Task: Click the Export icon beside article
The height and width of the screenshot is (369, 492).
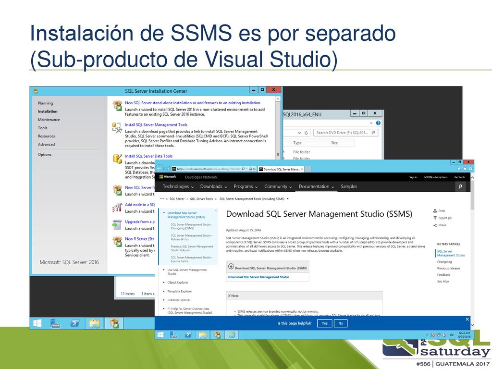Action: 435,218
